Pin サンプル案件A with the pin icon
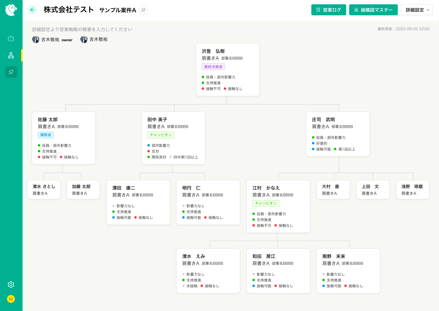The height and width of the screenshot is (311, 439). [143, 10]
